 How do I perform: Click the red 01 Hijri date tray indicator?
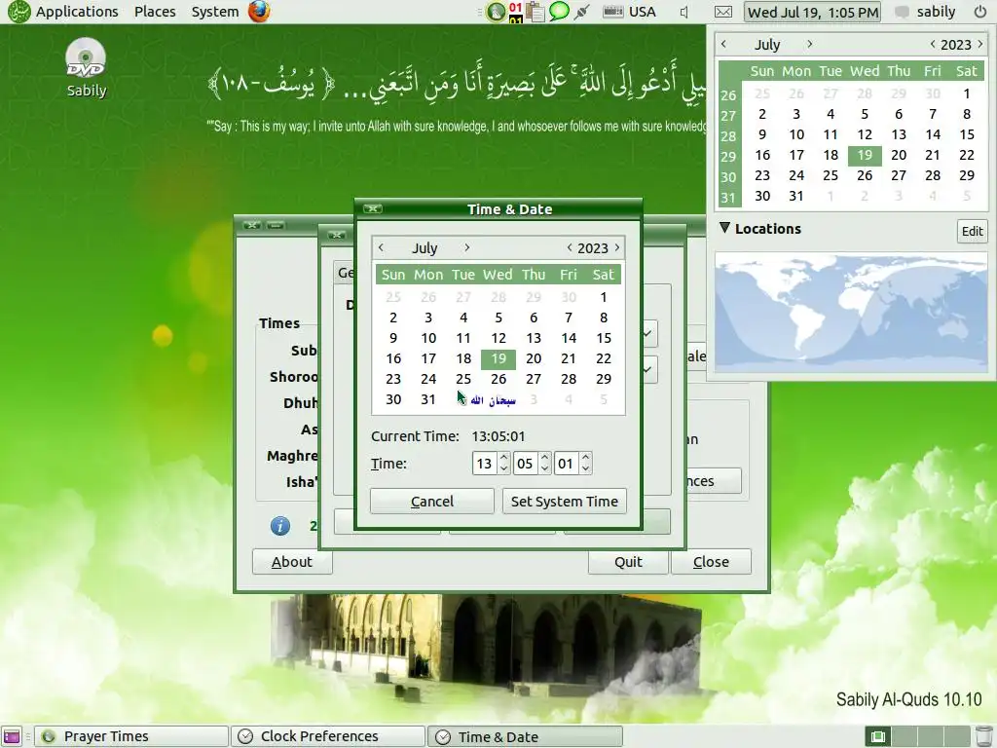click(516, 12)
